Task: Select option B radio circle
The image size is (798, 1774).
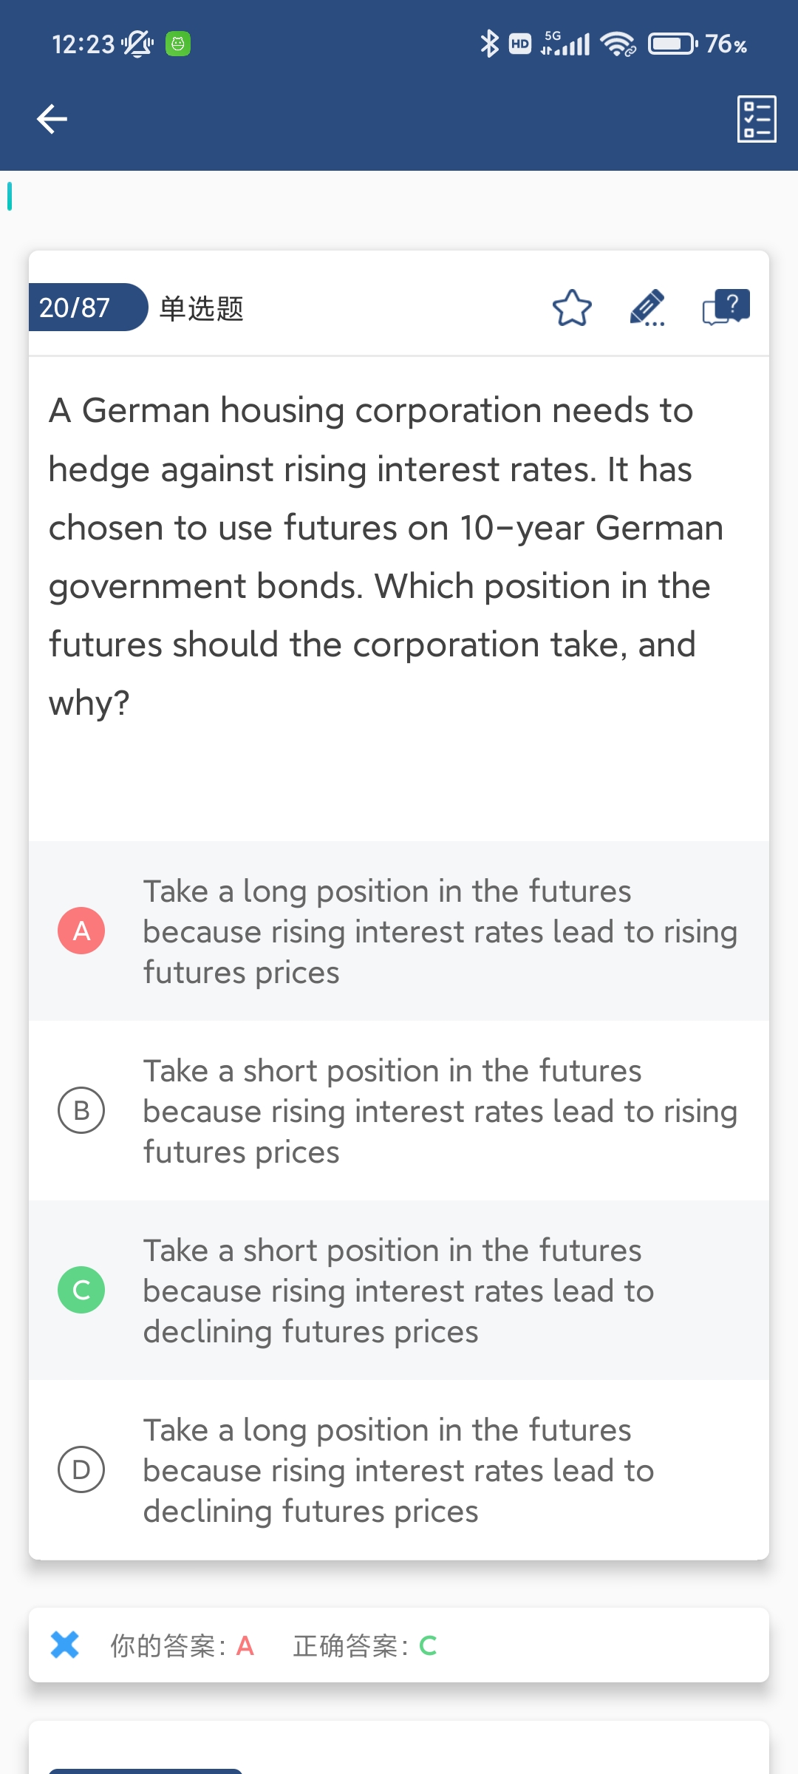Action: (x=81, y=1110)
